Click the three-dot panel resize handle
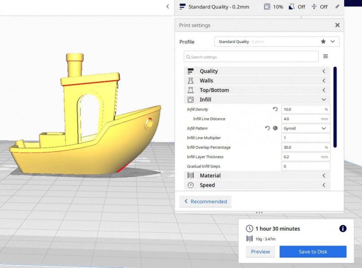The height and width of the screenshot is (268, 362). coord(259,212)
